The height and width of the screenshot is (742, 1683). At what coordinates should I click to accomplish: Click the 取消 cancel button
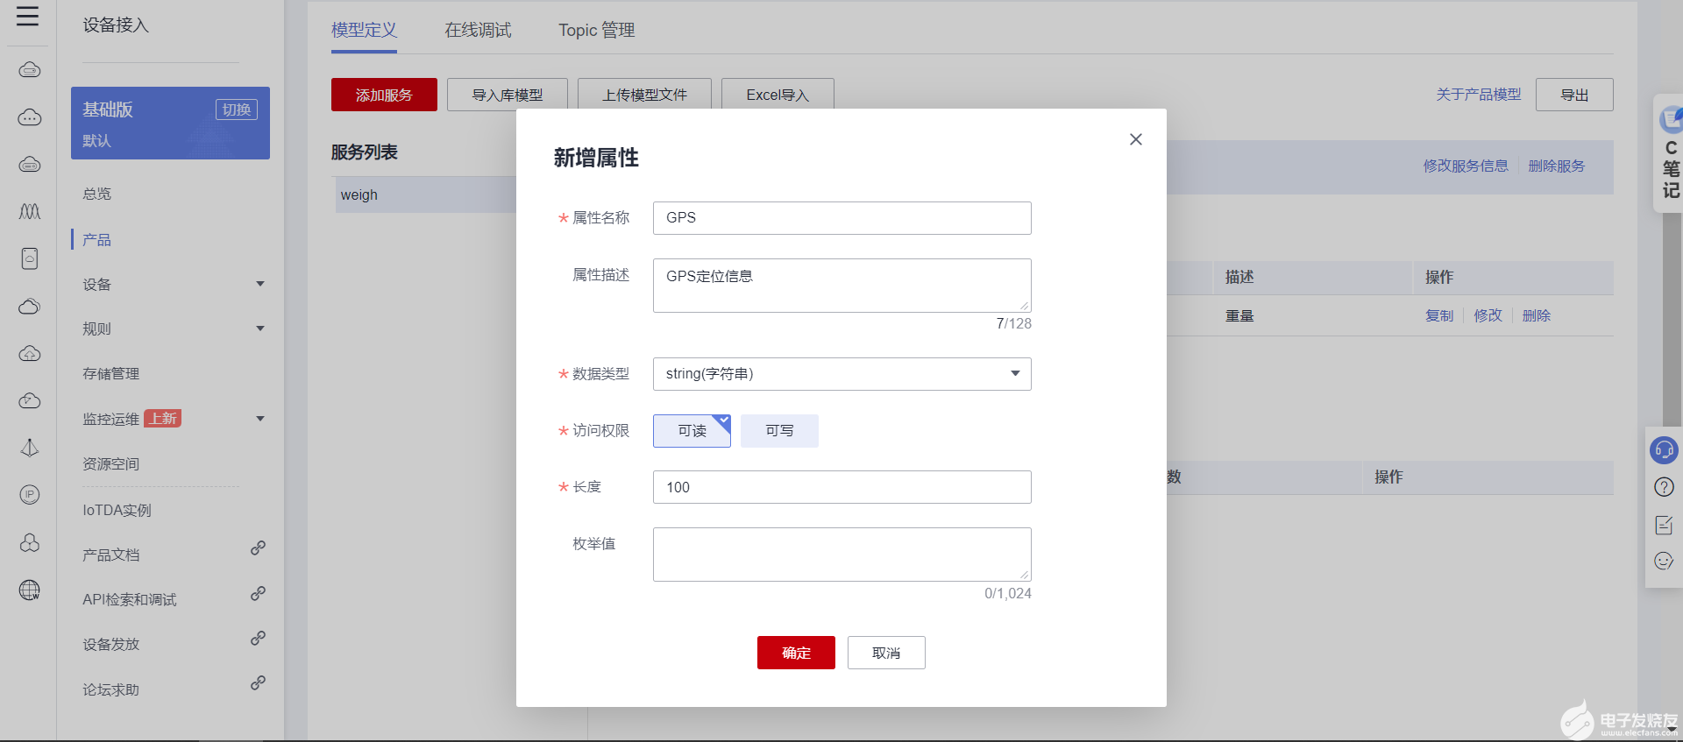point(886,653)
